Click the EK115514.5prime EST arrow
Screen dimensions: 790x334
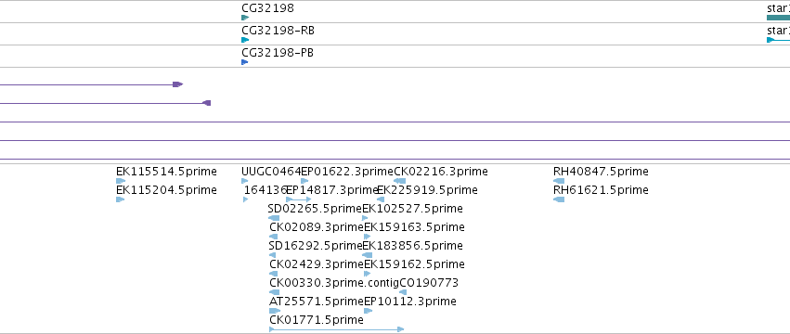click(x=121, y=181)
